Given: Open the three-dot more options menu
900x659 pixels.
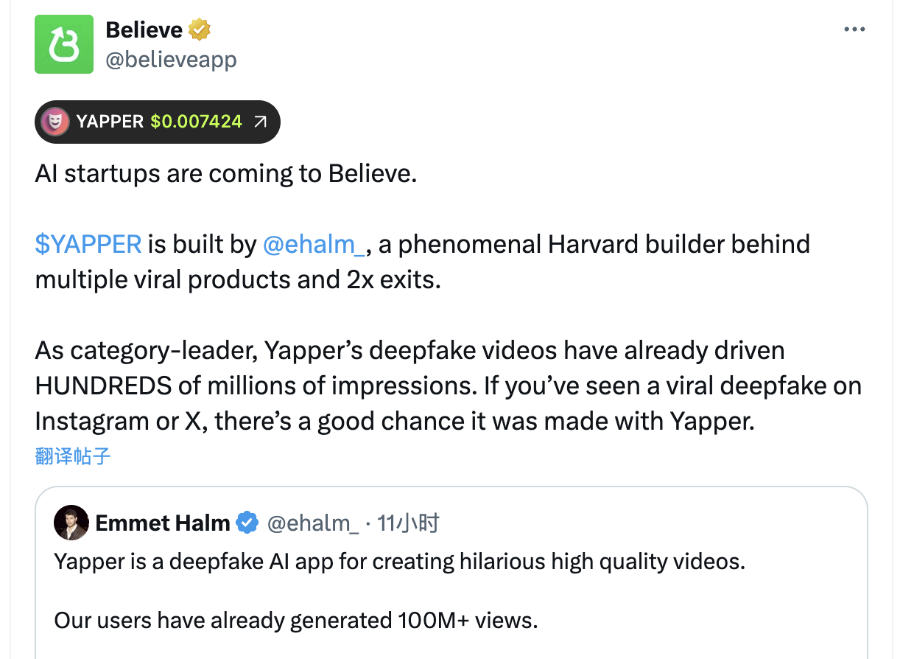Looking at the screenshot, I should click(x=854, y=29).
